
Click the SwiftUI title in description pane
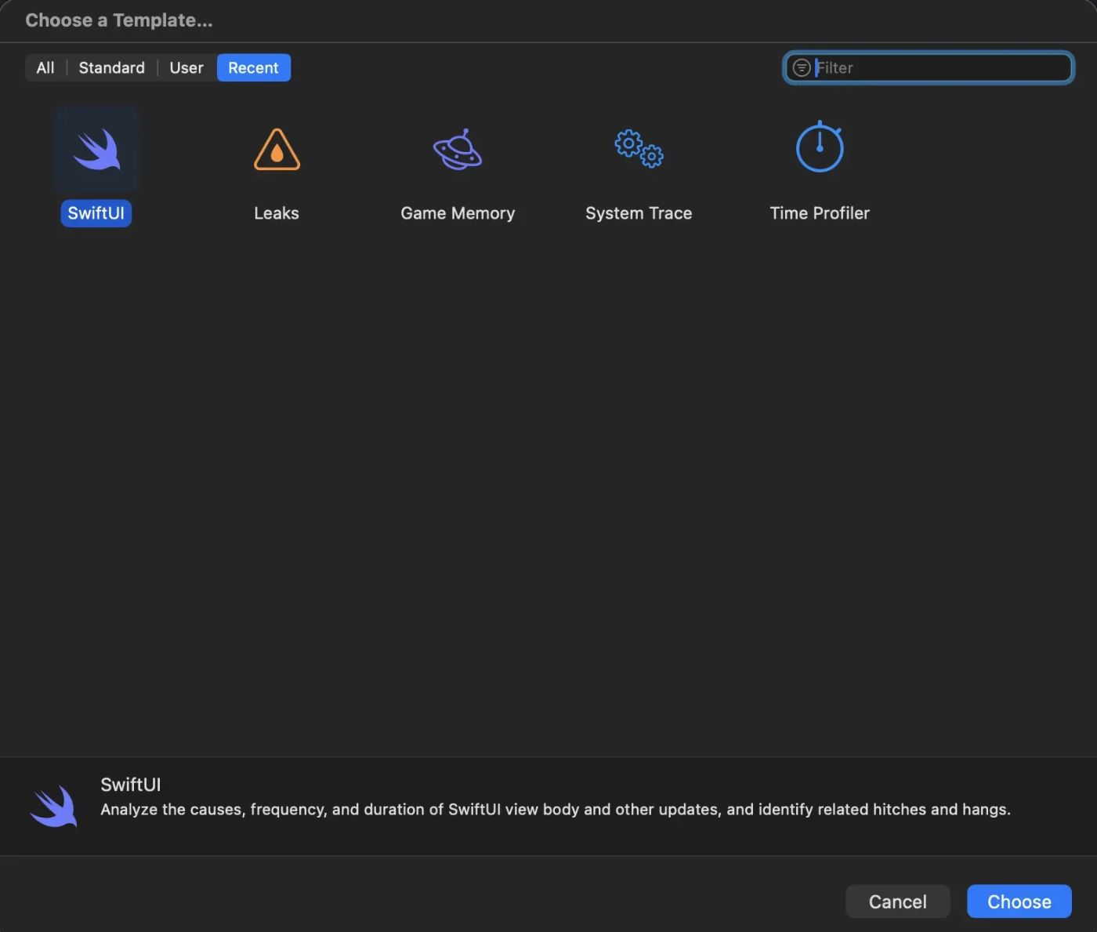click(x=131, y=785)
